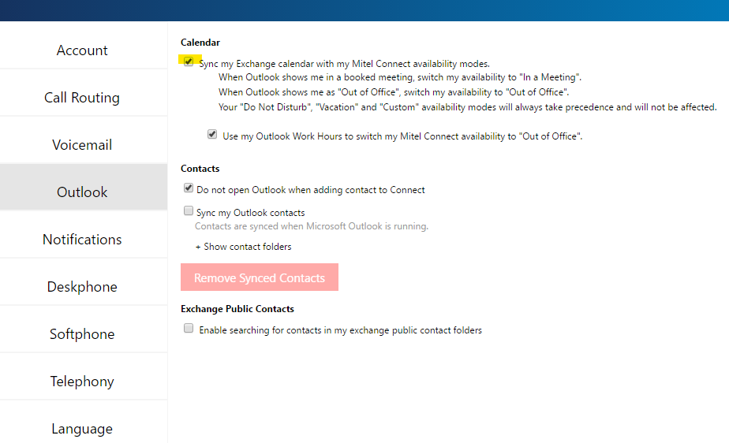Toggle Use my Outlook Work Hours checkbox
The image size is (729, 443).
point(212,134)
